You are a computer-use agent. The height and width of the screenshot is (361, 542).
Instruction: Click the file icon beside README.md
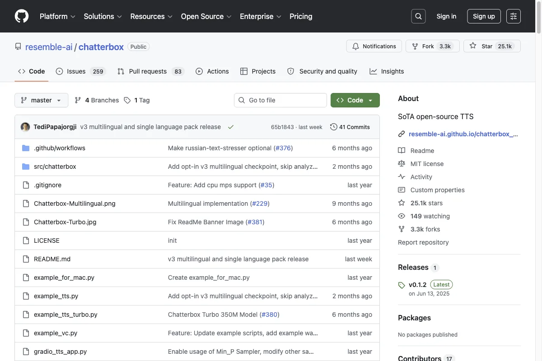[26, 259]
